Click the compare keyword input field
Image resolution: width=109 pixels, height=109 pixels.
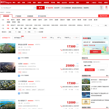95,65
